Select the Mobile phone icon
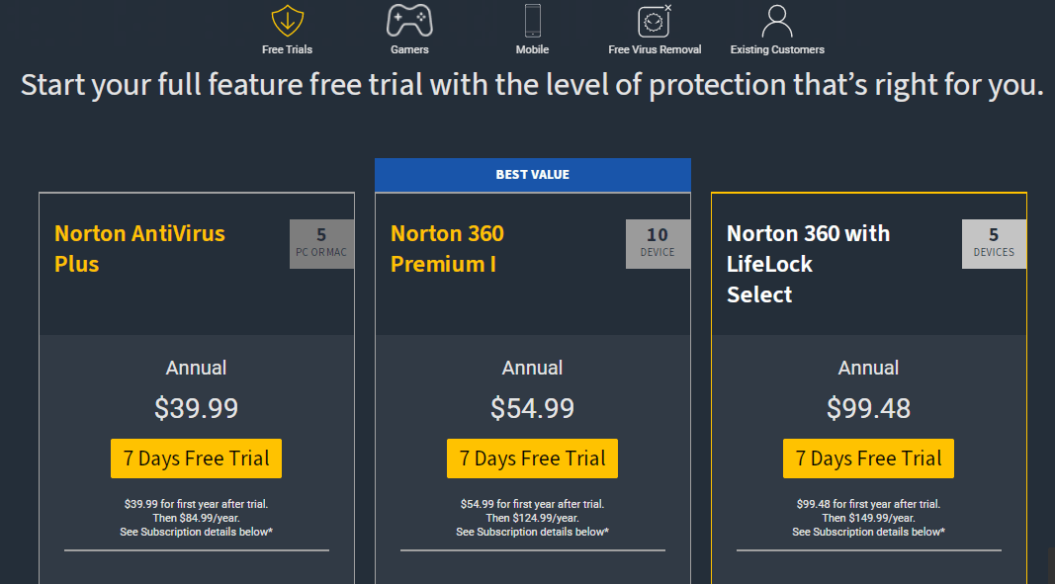Image resolution: width=1055 pixels, height=584 pixels. click(532, 21)
